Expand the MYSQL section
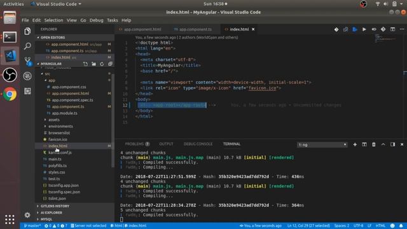 pyautogui.click(x=75, y=219)
